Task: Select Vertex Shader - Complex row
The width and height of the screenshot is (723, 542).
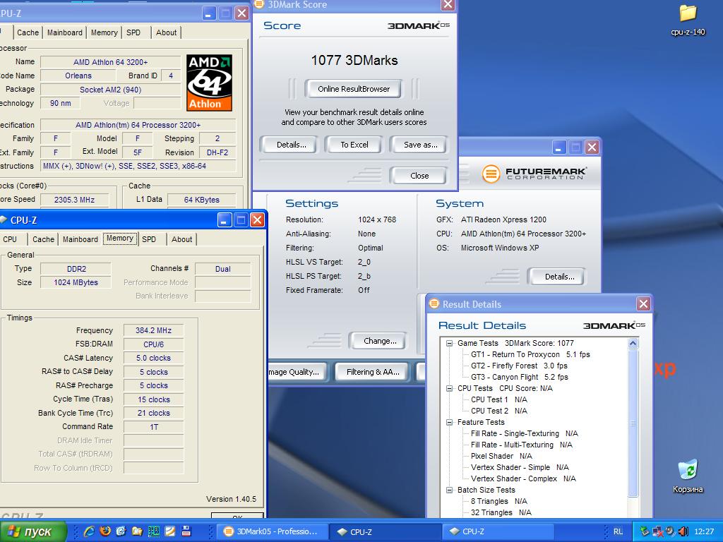Action: point(523,478)
